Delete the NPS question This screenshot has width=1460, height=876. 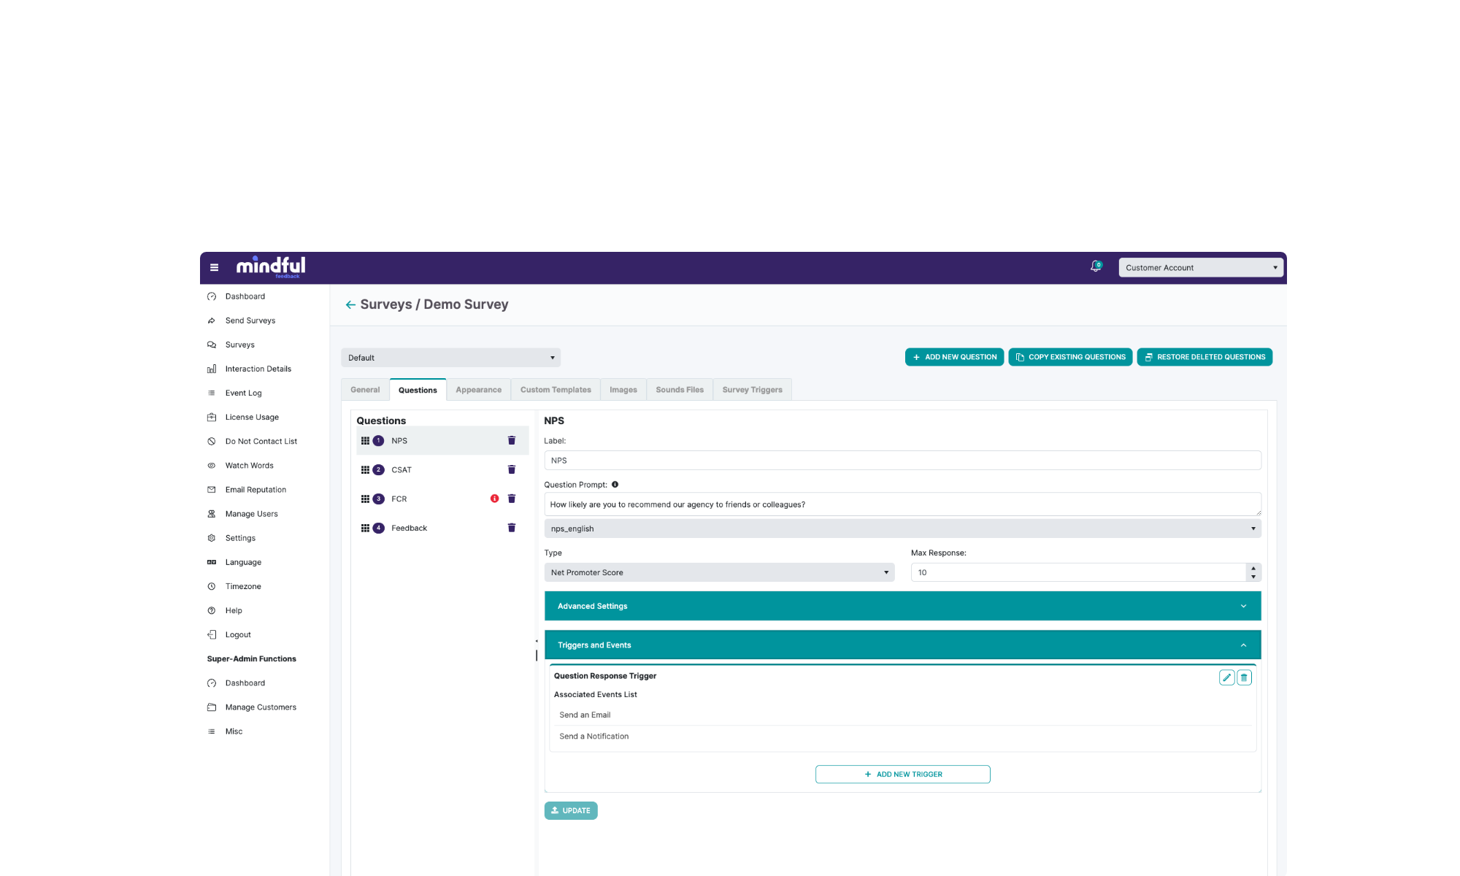pyautogui.click(x=512, y=440)
